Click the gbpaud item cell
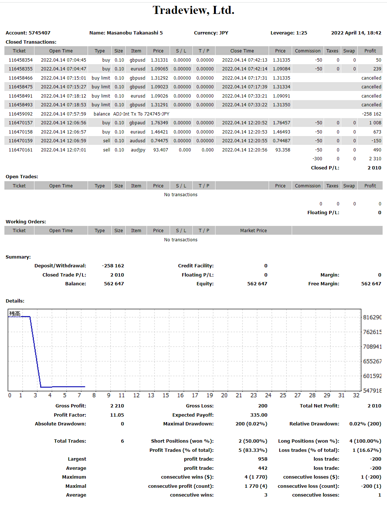This screenshot has height=505, width=387. pyautogui.click(x=137, y=123)
